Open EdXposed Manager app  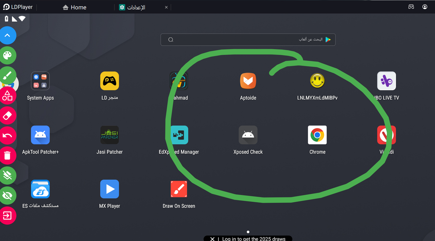179,135
